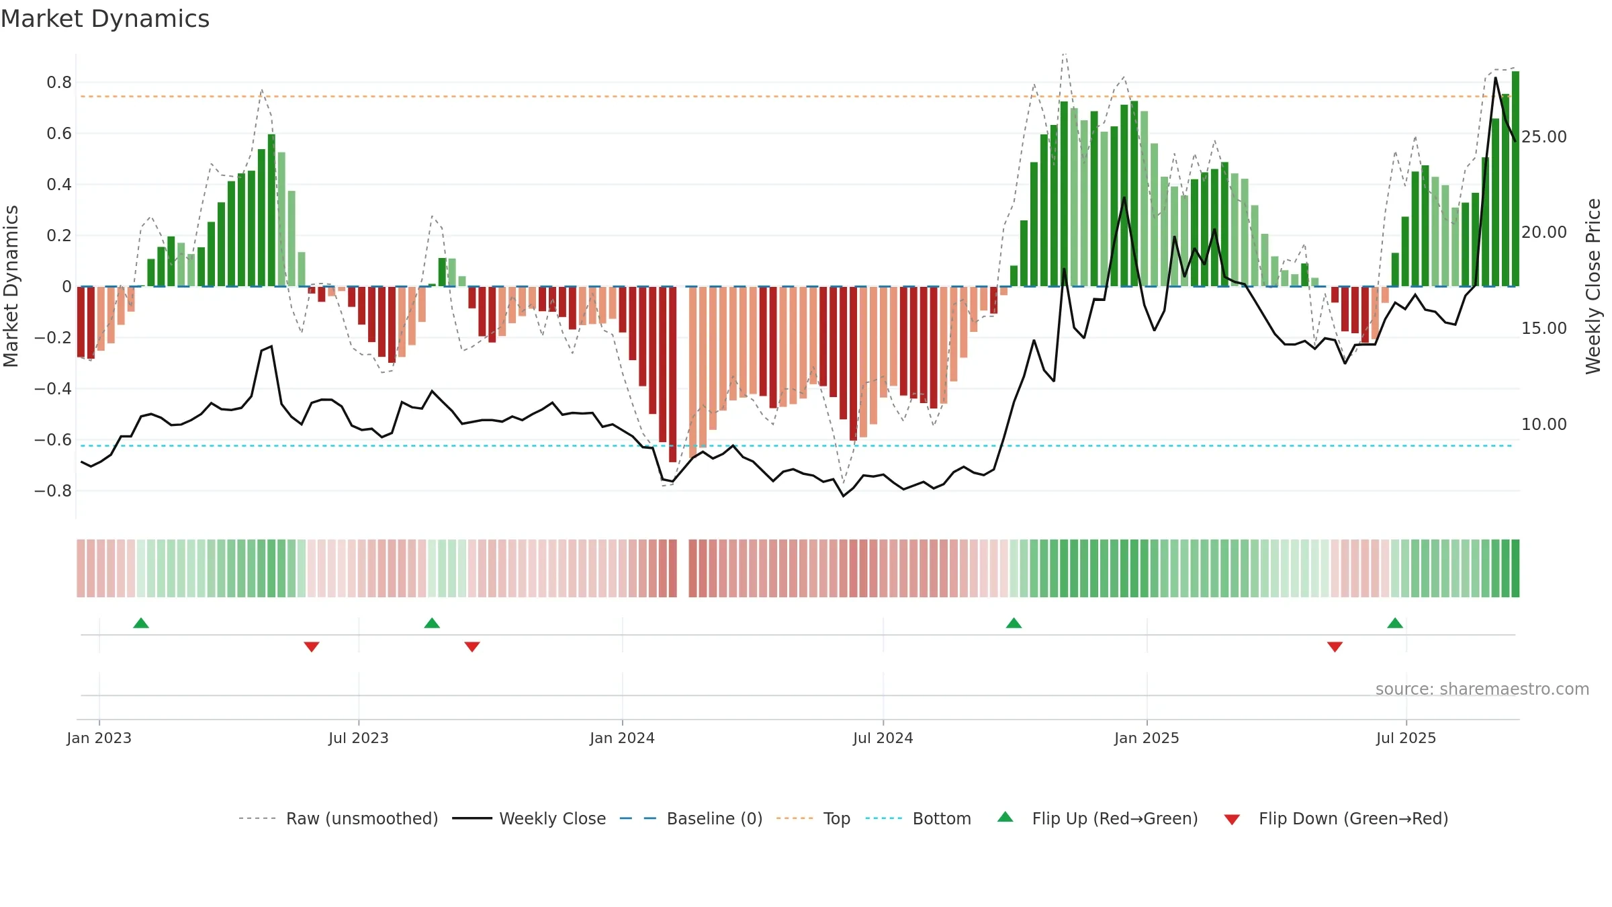Click the 0.4 left axis tick

[59, 185]
